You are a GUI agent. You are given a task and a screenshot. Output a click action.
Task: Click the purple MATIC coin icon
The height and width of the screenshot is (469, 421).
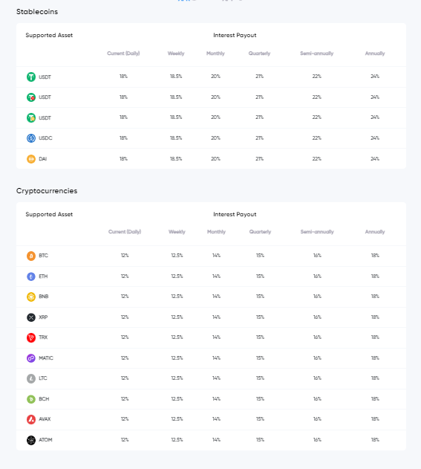tap(31, 358)
